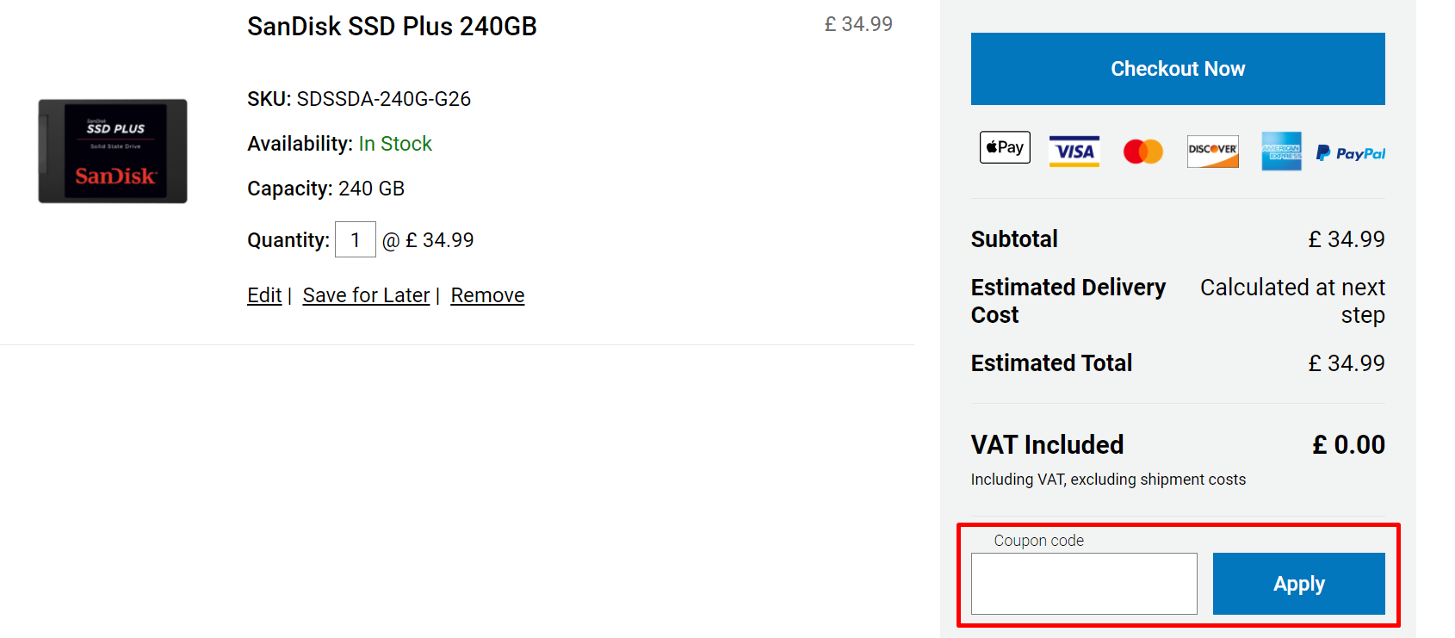Click the In Stock availability text
The height and width of the screenshot is (638, 1455).
pos(395,144)
